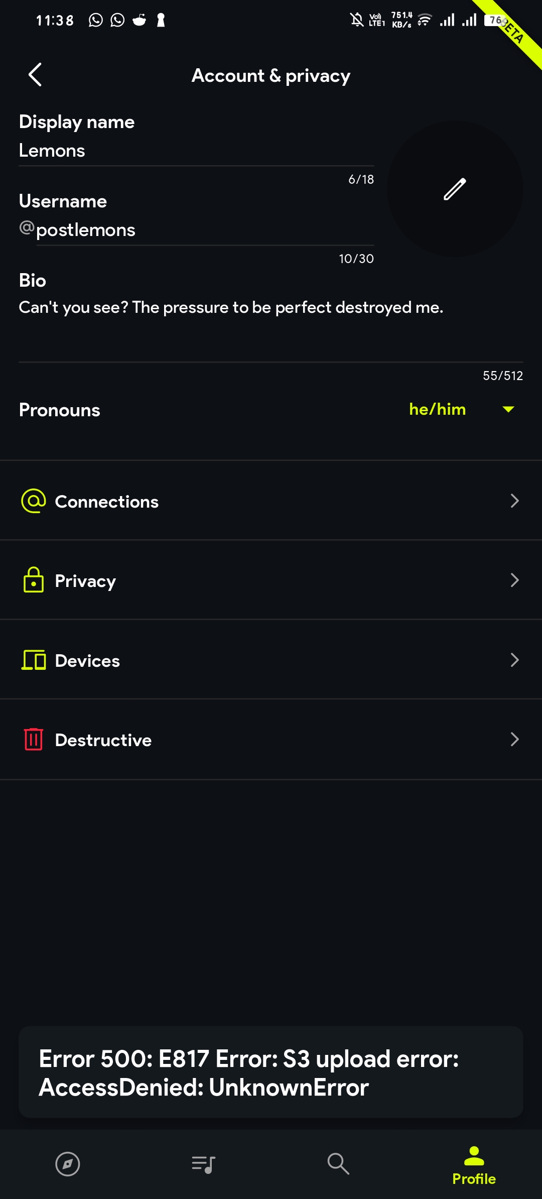Screen dimensions: 542x1199
Task: Tap the Connections at-sign icon
Action: 34,501
